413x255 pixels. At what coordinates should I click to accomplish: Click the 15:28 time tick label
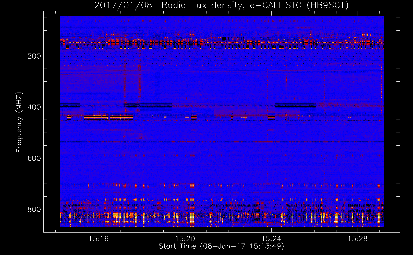[x=358, y=239]
